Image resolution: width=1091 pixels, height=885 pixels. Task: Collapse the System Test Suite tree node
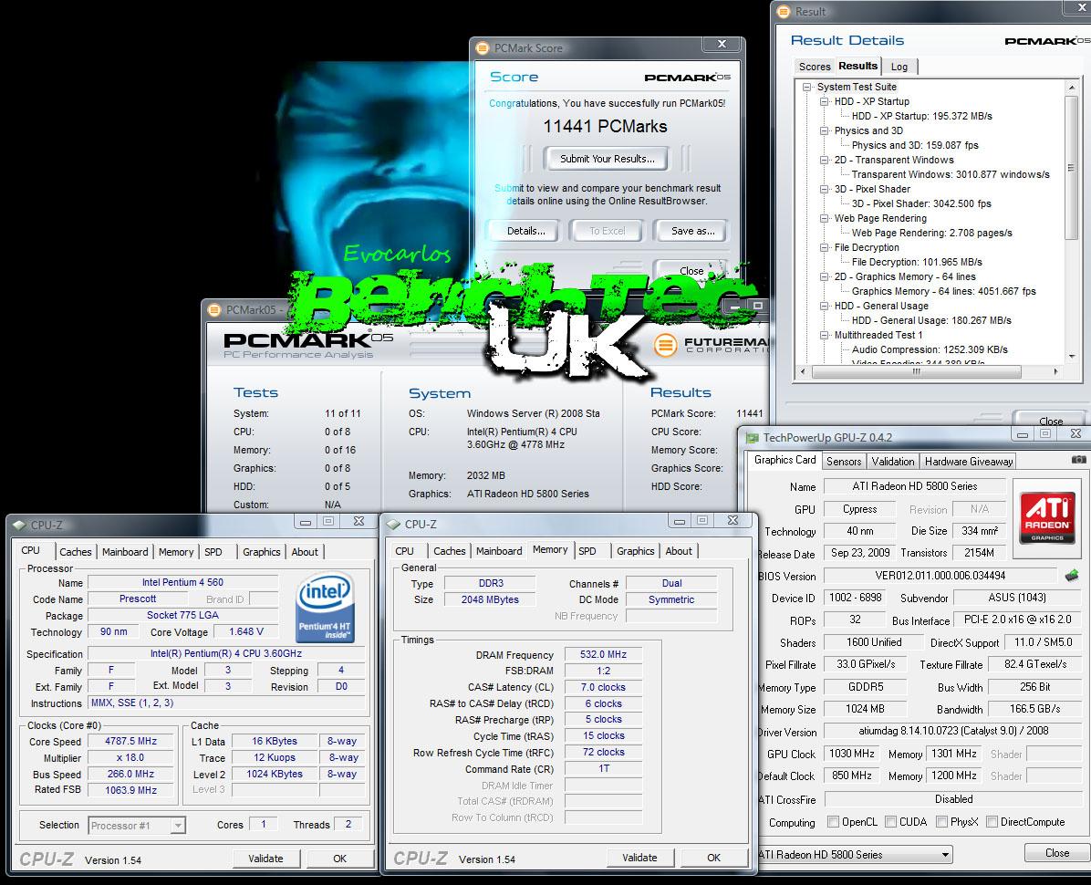click(807, 87)
